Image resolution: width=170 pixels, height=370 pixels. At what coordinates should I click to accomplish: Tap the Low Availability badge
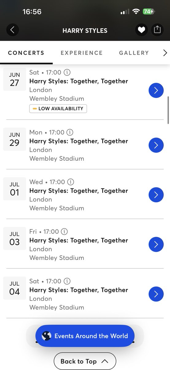(58, 109)
